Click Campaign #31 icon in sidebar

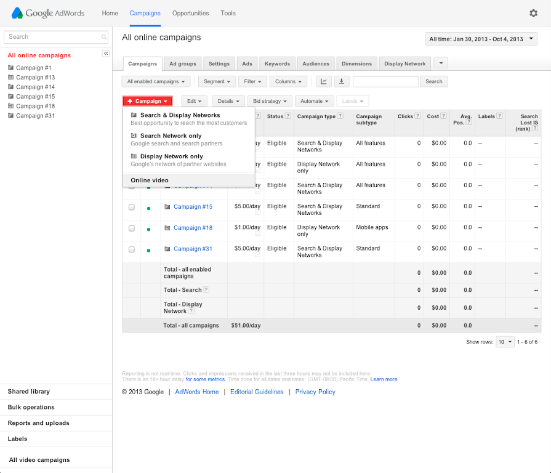tap(11, 115)
